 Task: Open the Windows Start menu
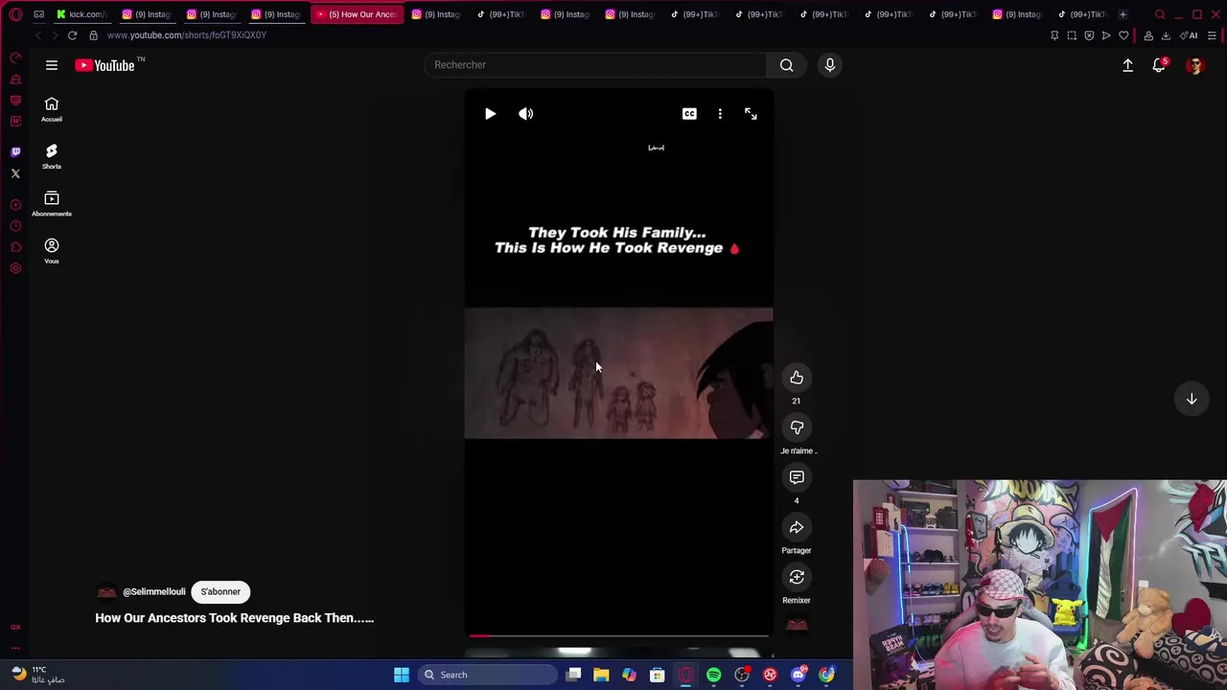[402, 675]
